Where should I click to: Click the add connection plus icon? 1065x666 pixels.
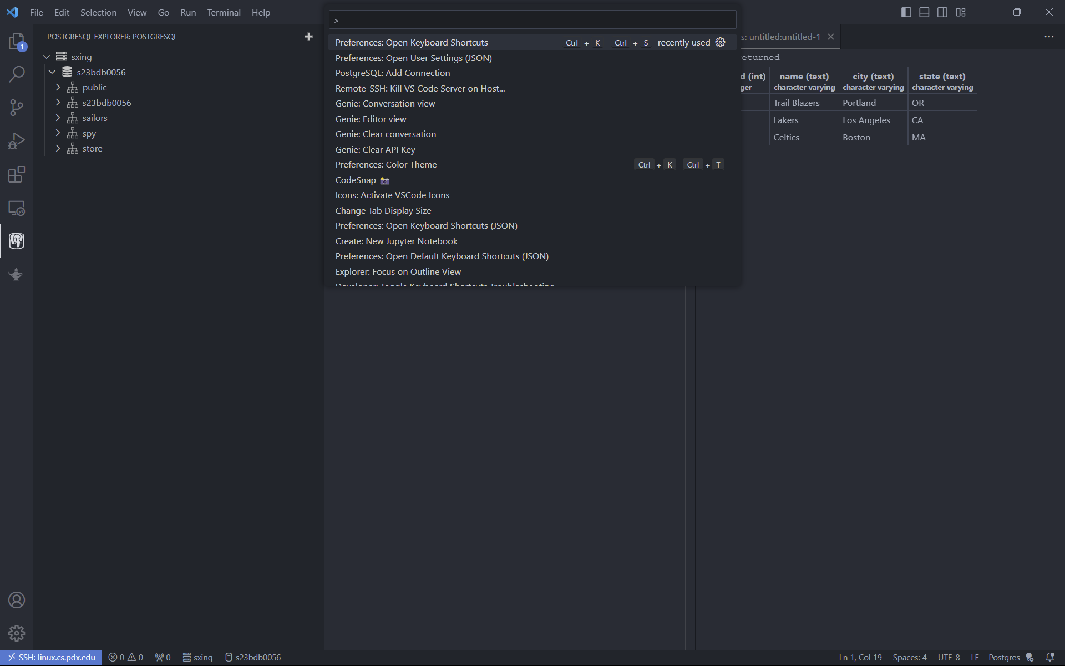pyautogui.click(x=308, y=37)
